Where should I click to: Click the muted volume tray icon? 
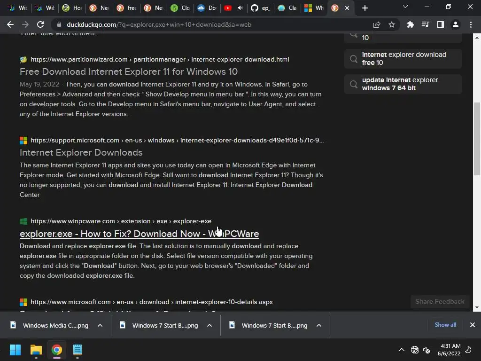427,350
